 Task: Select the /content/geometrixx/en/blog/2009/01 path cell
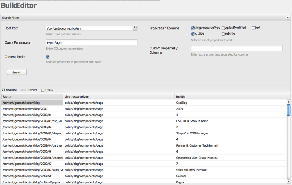coord(32,115)
